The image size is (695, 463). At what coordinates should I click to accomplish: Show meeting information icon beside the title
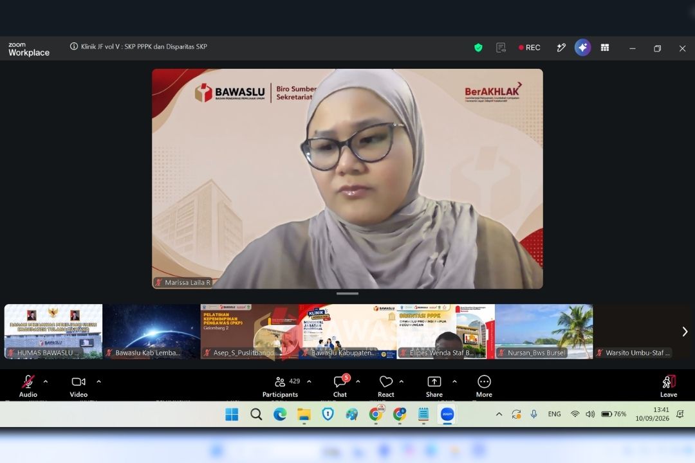[74, 46]
